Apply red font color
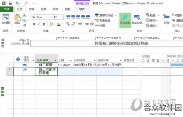The image size is (183, 117). [59, 24]
